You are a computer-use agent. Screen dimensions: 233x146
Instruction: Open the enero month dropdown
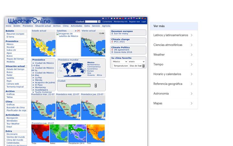click(x=137, y=62)
